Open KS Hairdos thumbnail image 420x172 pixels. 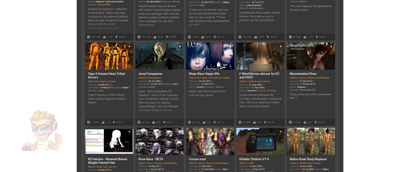(109, 141)
